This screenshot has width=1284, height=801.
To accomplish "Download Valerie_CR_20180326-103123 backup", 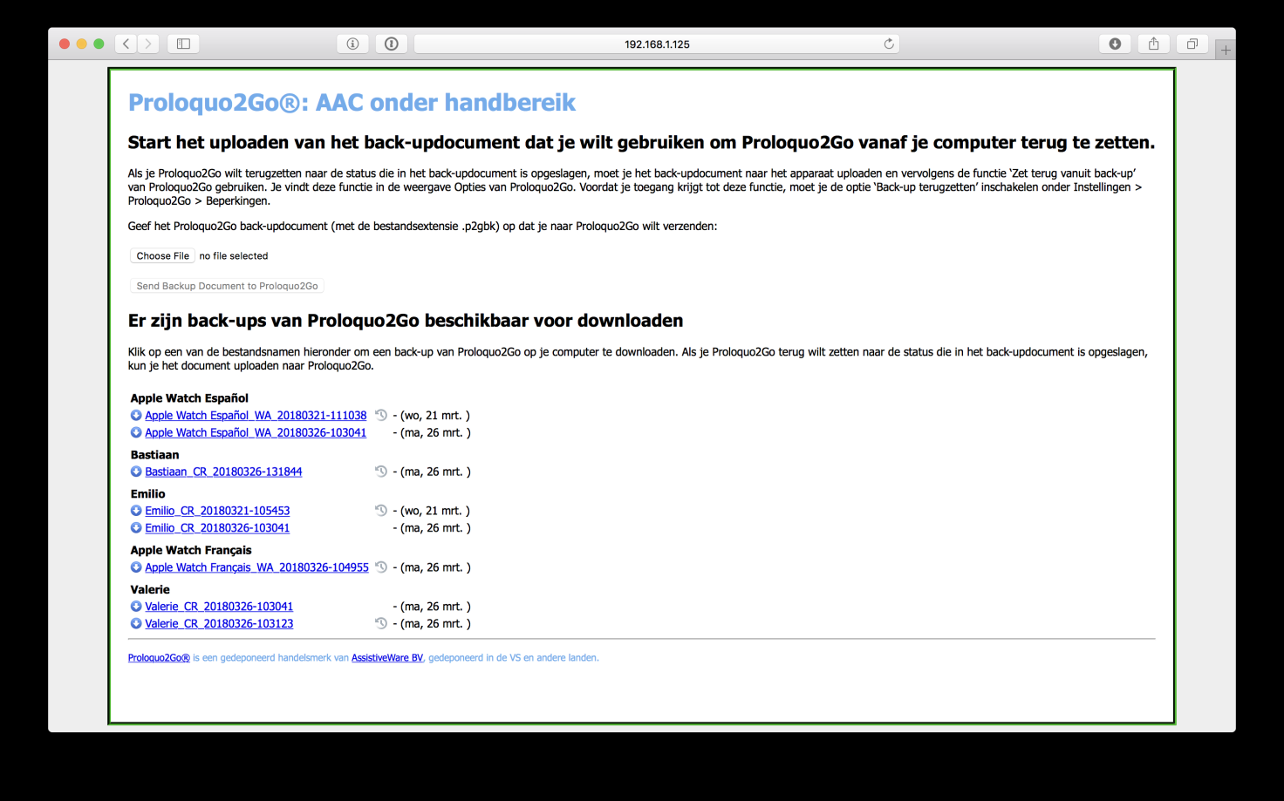I will click(x=219, y=624).
